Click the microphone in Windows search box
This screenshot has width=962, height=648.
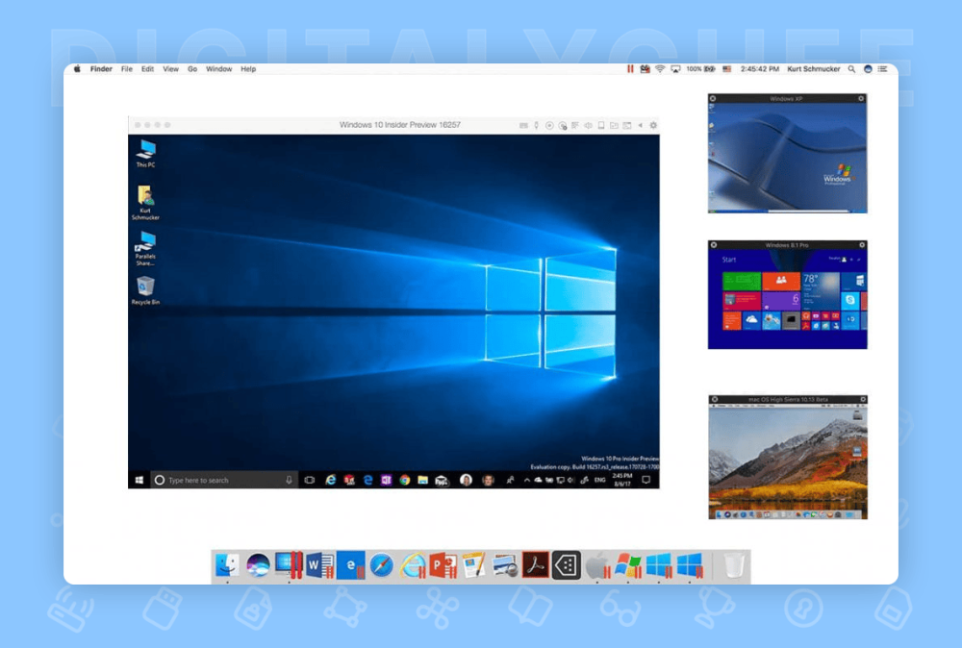pos(289,480)
